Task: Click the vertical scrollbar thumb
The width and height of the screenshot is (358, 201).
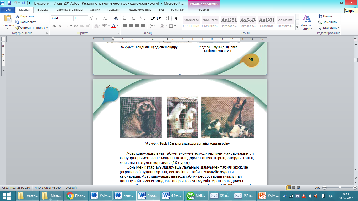Action: (x=356, y=60)
